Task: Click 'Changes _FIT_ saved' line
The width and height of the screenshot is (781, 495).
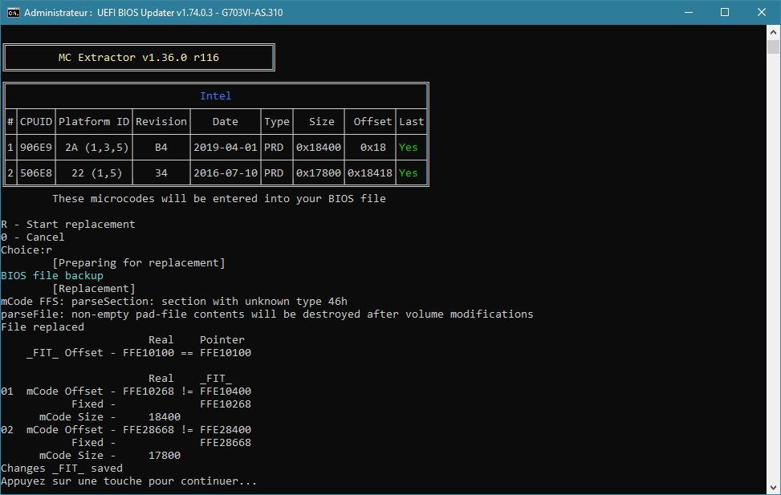Action: click(61, 468)
